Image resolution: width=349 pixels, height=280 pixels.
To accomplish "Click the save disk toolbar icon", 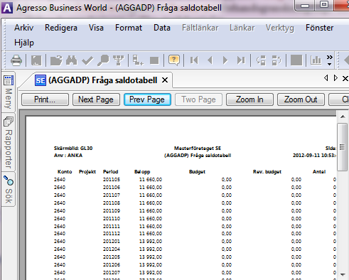I will tap(36, 60).
